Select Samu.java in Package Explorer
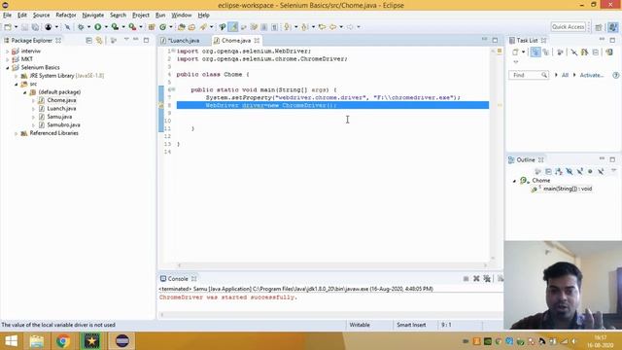The height and width of the screenshot is (350, 622). pyautogui.click(x=59, y=117)
